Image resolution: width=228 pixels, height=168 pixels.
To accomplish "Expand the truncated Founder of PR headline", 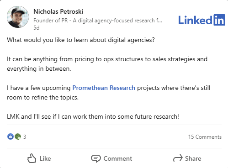I will (98, 21).
